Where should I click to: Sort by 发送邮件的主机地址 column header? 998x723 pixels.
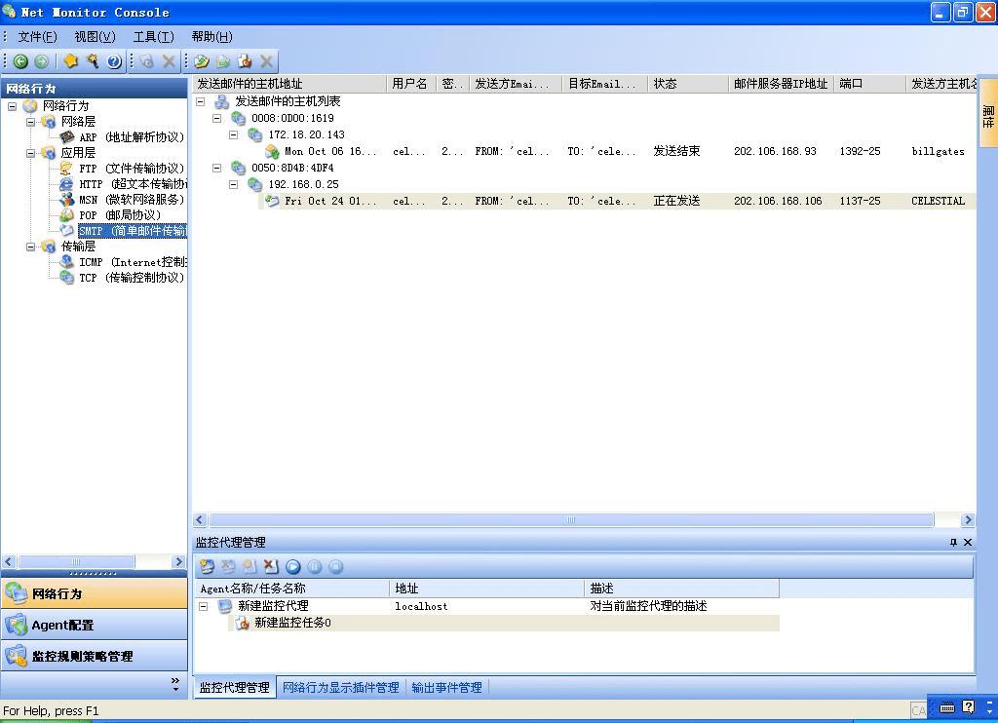pyautogui.click(x=289, y=84)
